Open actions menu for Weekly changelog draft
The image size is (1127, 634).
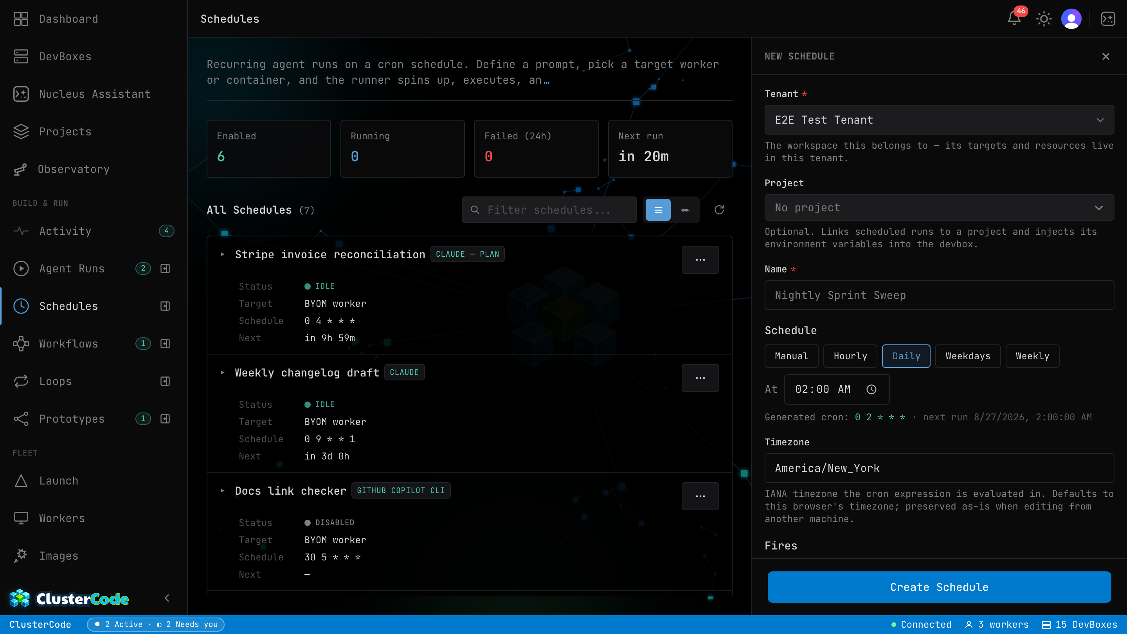700,378
